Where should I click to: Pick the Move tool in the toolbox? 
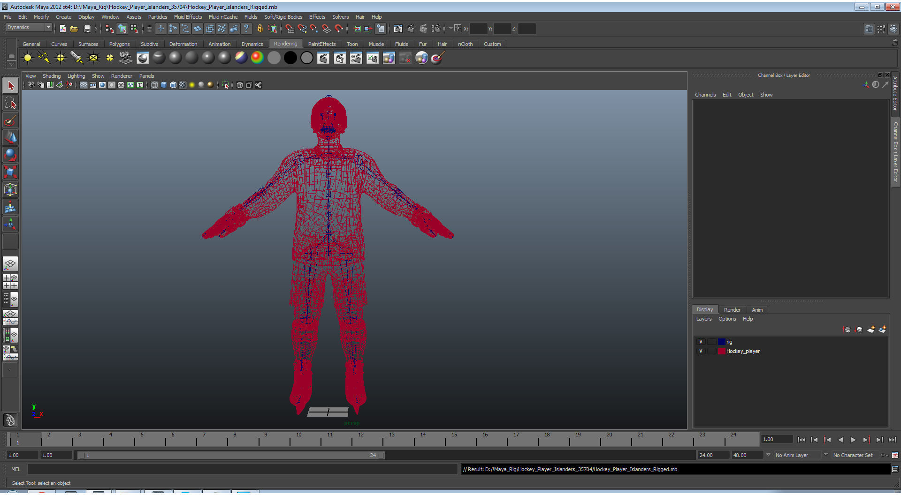[x=10, y=138]
